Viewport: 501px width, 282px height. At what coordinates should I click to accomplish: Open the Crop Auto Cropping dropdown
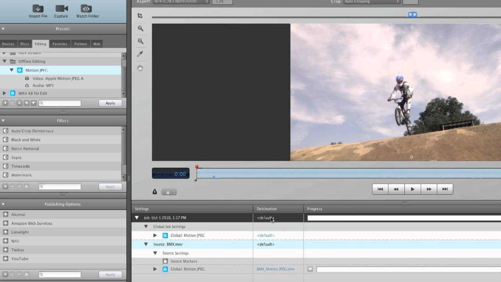point(372,2)
